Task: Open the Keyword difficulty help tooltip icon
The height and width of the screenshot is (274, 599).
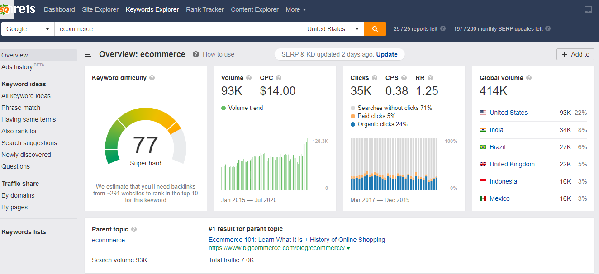Action: click(x=152, y=78)
